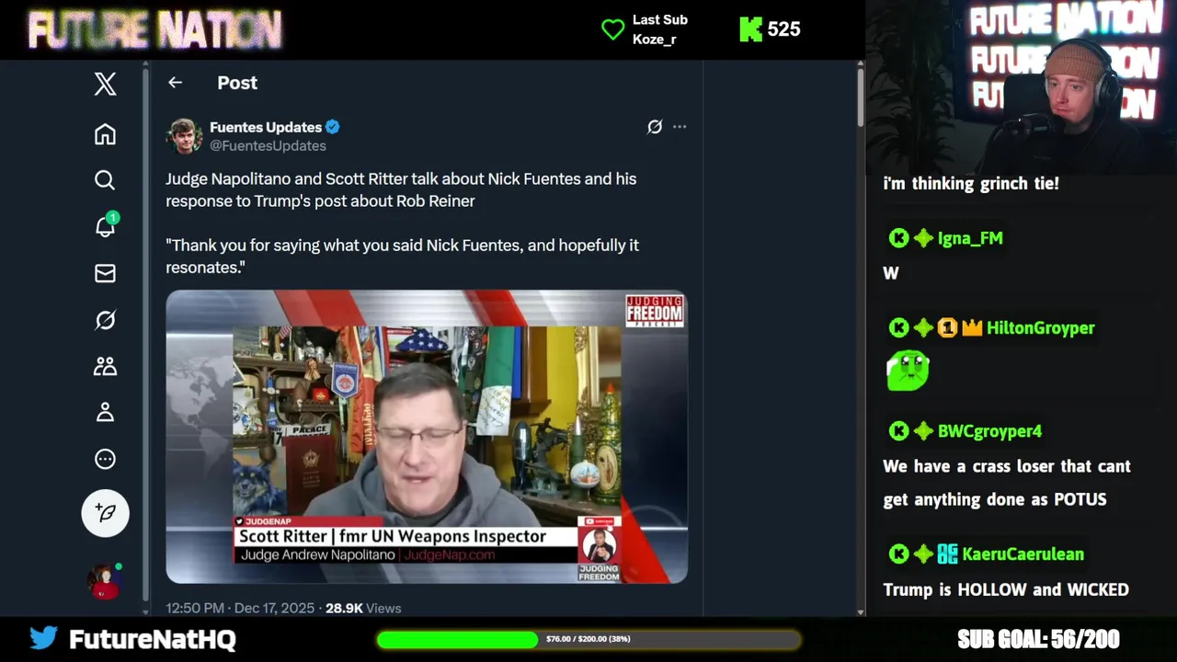Click the post timestamp 12:50 PM Dec 17, 2025
The image size is (1177, 662).
(x=240, y=608)
